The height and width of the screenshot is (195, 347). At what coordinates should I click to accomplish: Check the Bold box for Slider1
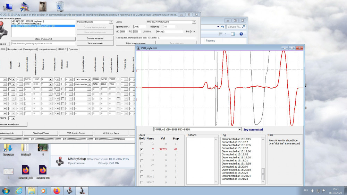point(141,177)
